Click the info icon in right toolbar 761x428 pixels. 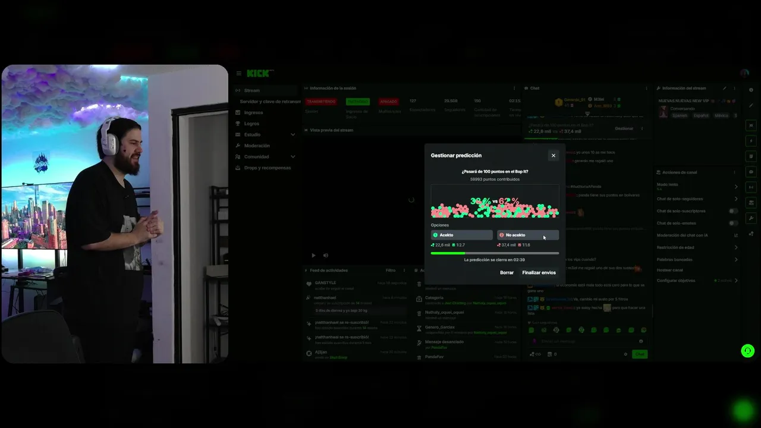(x=751, y=90)
